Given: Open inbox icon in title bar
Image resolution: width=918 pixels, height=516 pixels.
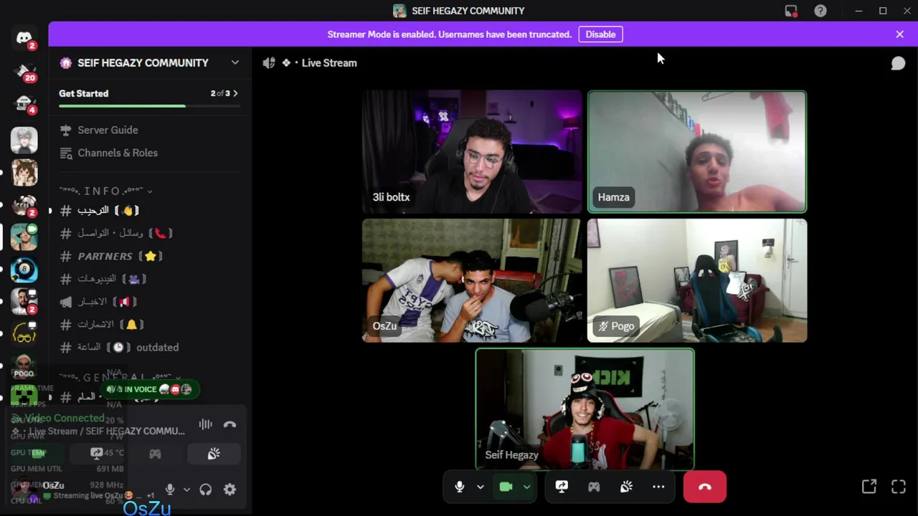Looking at the screenshot, I should click(x=791, y=11).
